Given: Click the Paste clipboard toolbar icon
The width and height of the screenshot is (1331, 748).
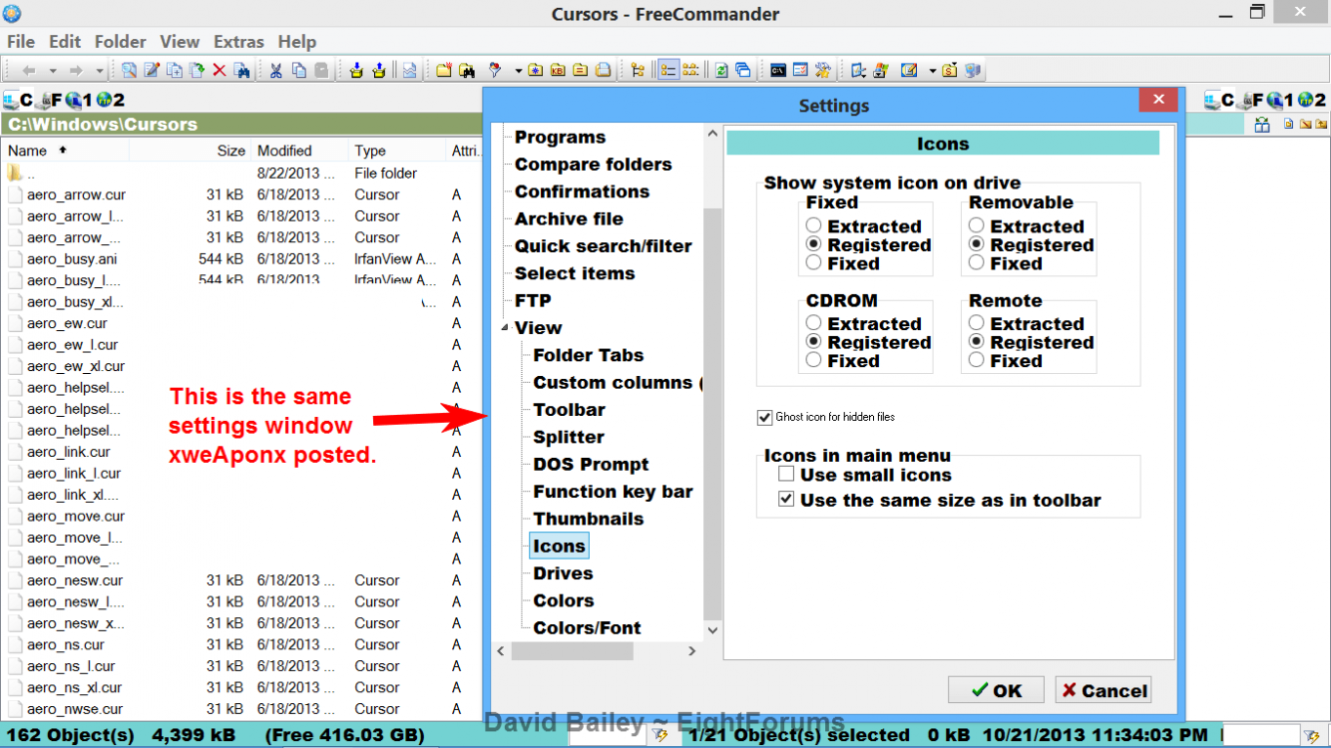Looking at the screenshot, I should click(x=321, y=71).
